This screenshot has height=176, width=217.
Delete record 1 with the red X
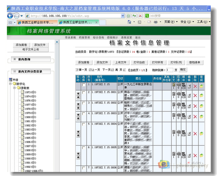pyautogui.click(x=195, y=85)
